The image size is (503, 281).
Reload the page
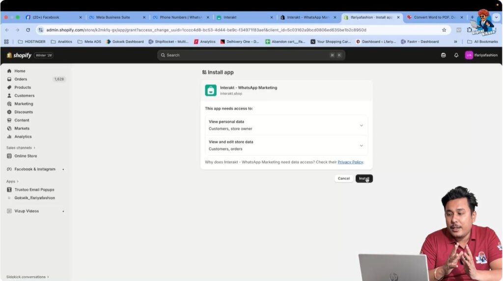coord(28,30)
